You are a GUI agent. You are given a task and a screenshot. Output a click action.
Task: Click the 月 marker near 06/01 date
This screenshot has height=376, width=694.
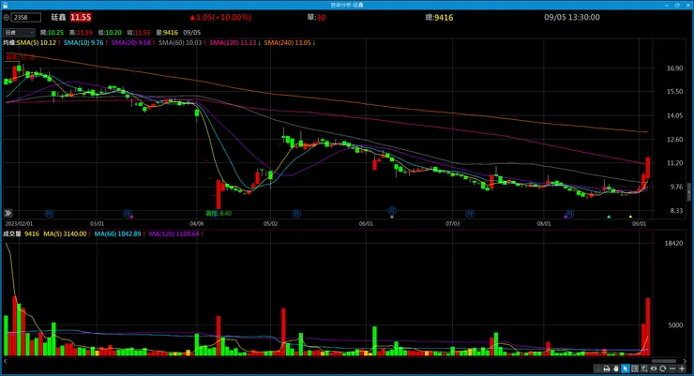point(392,211)
